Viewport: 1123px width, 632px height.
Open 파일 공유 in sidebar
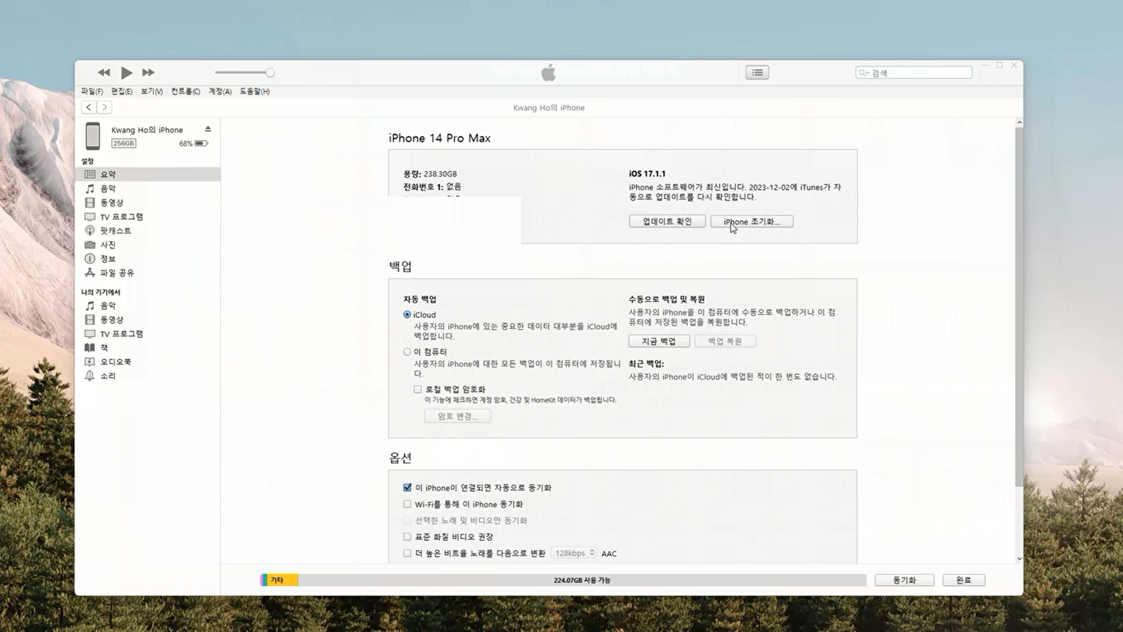(116, 273)
